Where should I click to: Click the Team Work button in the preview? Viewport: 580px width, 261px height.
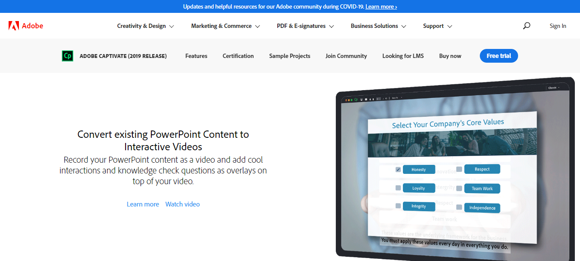tap(482, 188)
